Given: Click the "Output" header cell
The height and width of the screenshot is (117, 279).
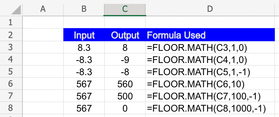Looking at the screenshot, I should click(125, 35).
